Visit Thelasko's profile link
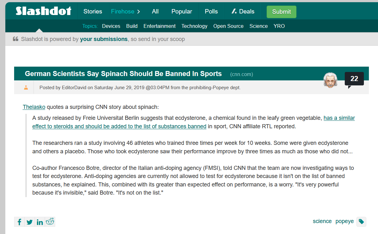 [34, 107]
